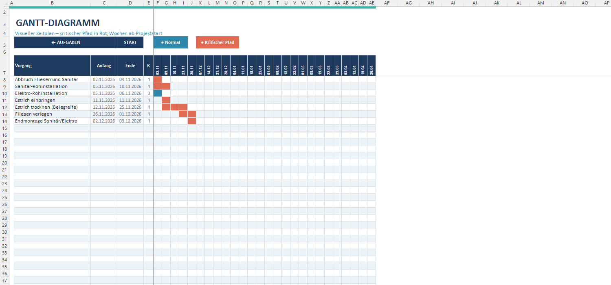Click the red Gantt bar for Estrich einbringen
Screen dimensions: 611x285
click(x=166, y=100)
